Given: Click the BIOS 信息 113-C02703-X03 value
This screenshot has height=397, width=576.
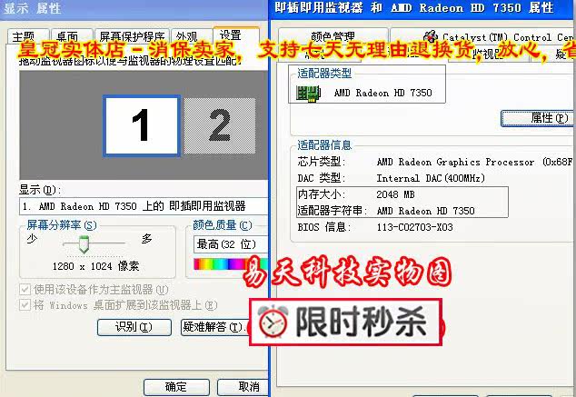Looking at the screenshot, I should coord(414,227).
